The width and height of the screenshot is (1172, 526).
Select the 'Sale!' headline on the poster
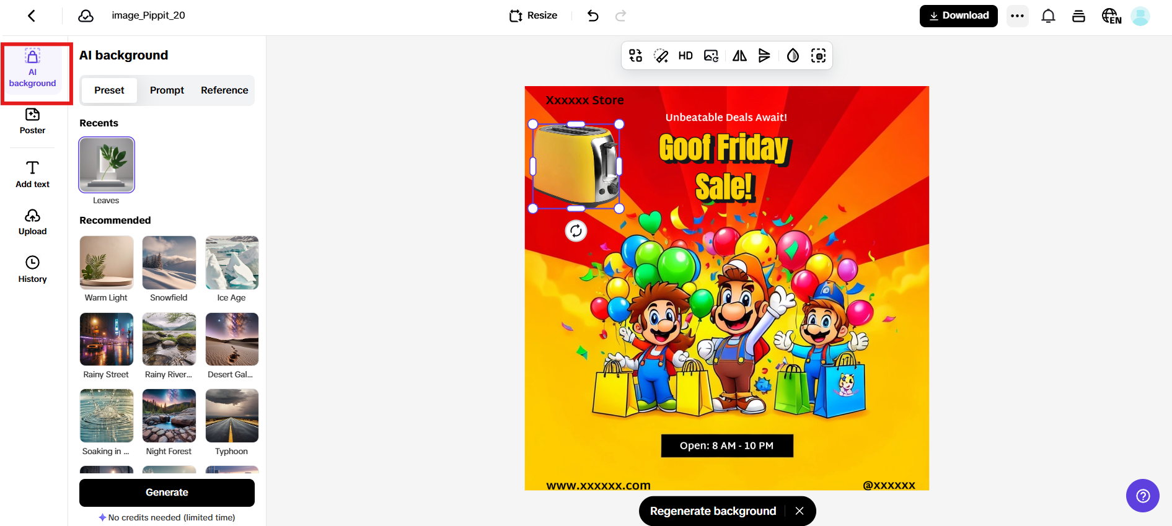(x=725, y=186)
